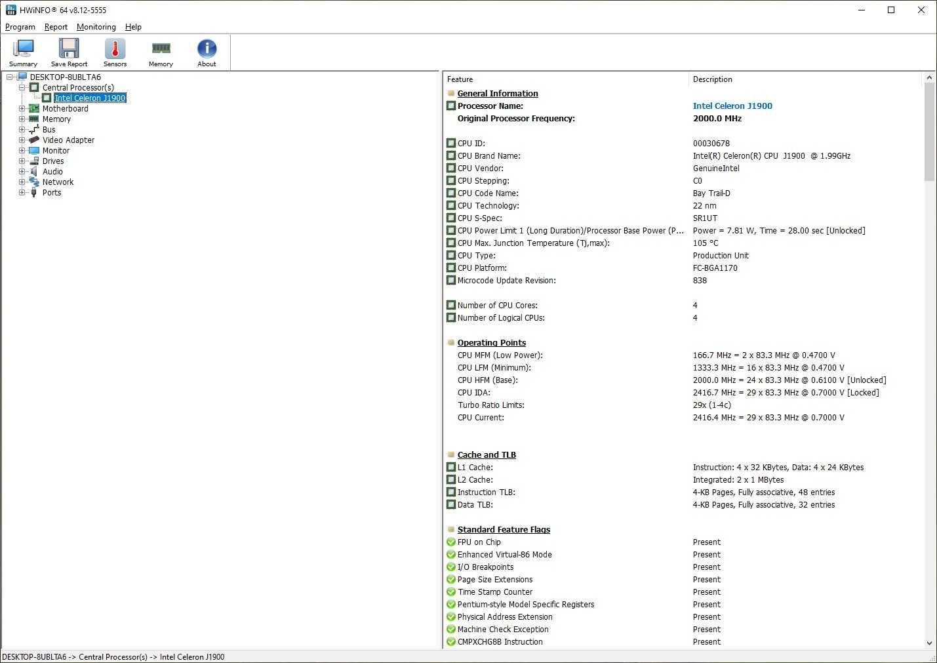Click the DESKTOP-8UBLTA6 computer icon

(22, 77)
